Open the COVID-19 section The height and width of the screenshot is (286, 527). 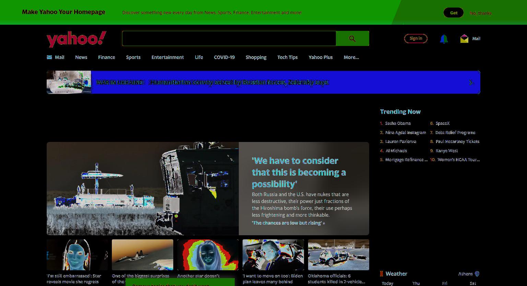pos(224,57)
